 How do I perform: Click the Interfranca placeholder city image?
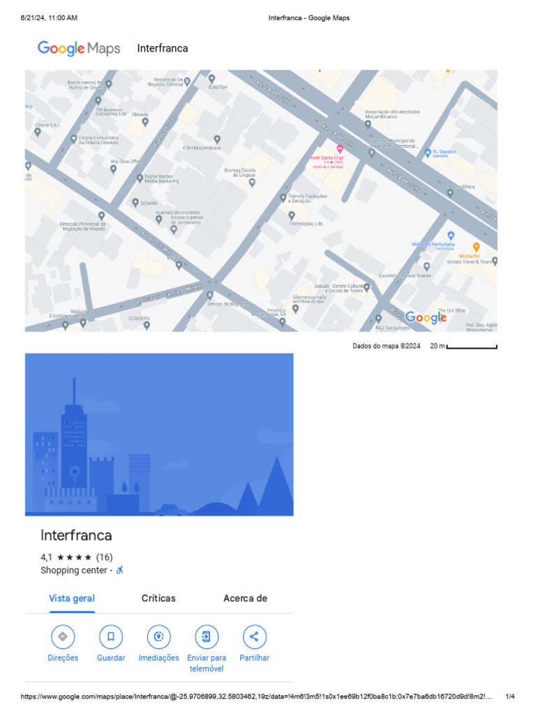pos(159,434)
